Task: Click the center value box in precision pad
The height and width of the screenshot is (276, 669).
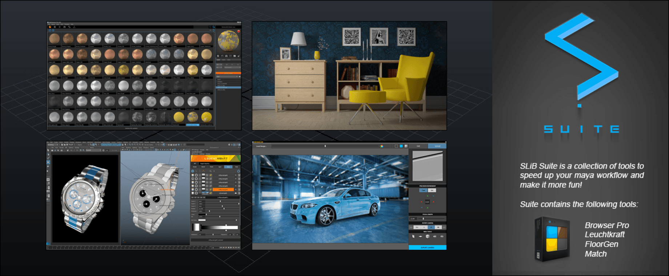Action: 428,202
